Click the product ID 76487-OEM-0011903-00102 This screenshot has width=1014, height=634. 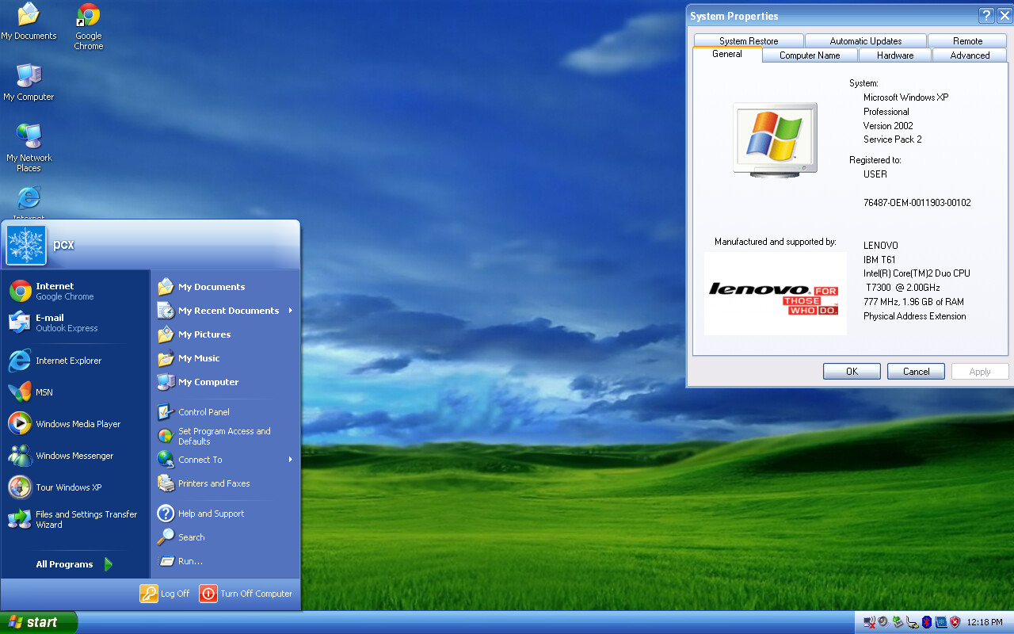(917, 203)
